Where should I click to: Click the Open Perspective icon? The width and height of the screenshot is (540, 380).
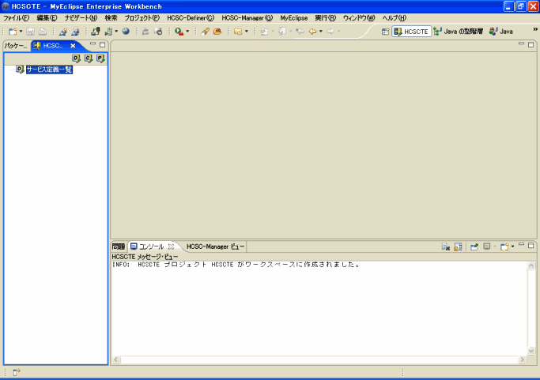tap(386, 32)
